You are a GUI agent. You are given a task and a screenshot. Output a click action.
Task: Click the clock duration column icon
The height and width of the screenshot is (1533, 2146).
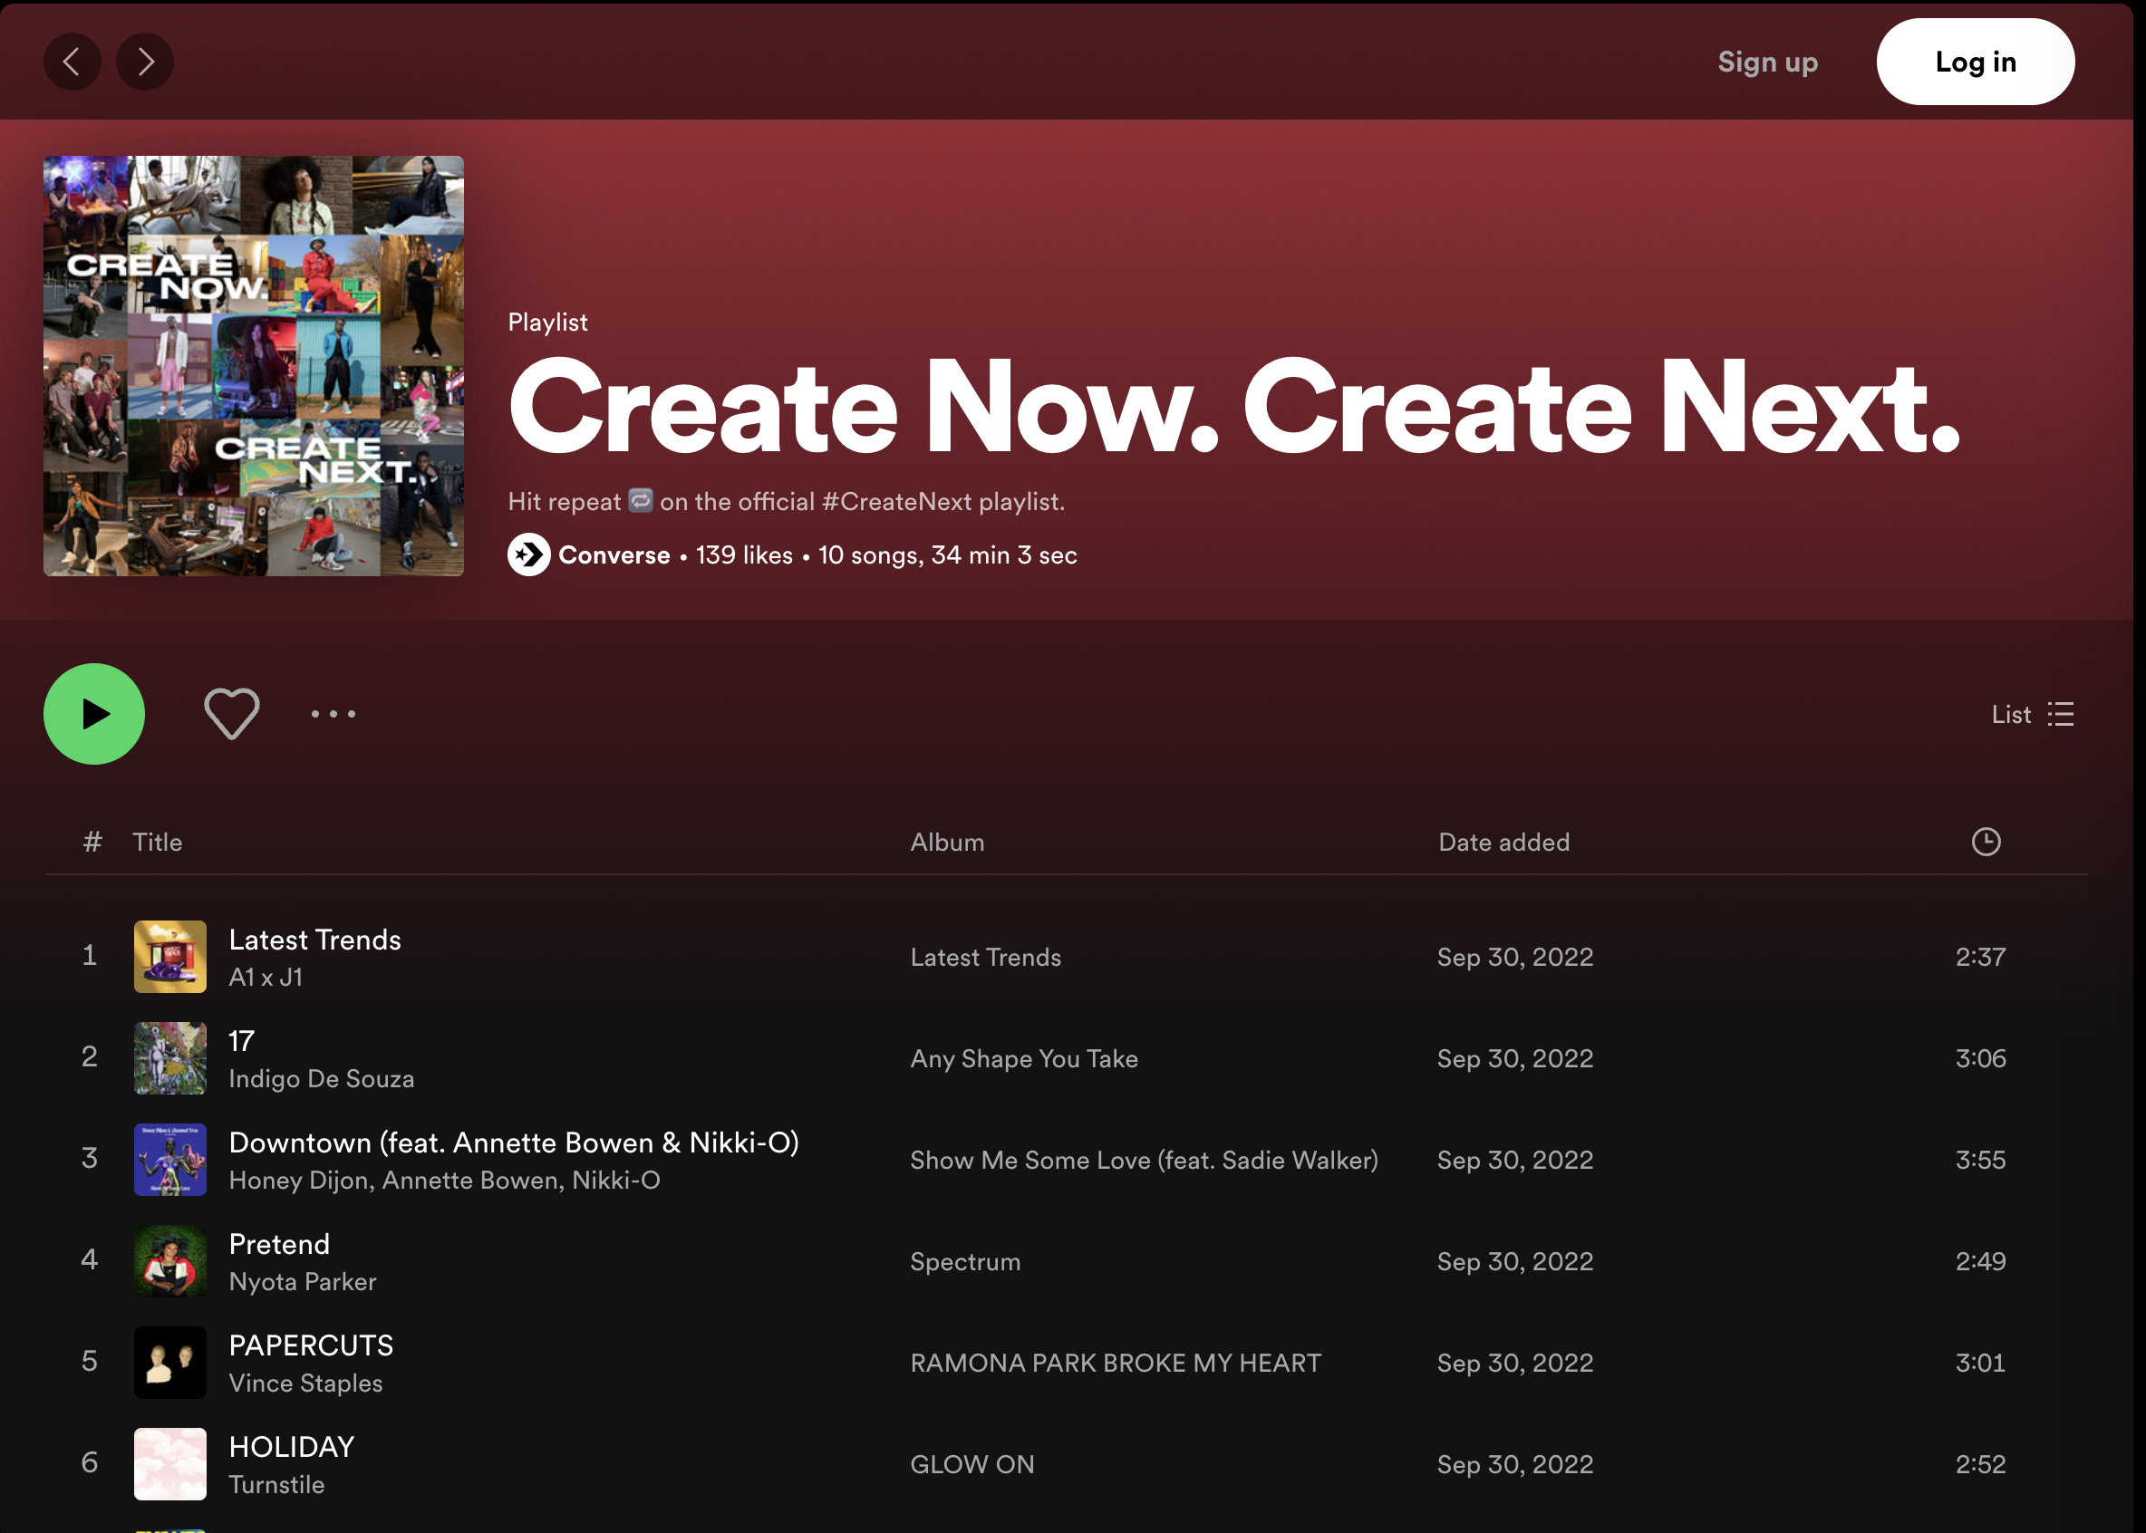coord(1986,841)
